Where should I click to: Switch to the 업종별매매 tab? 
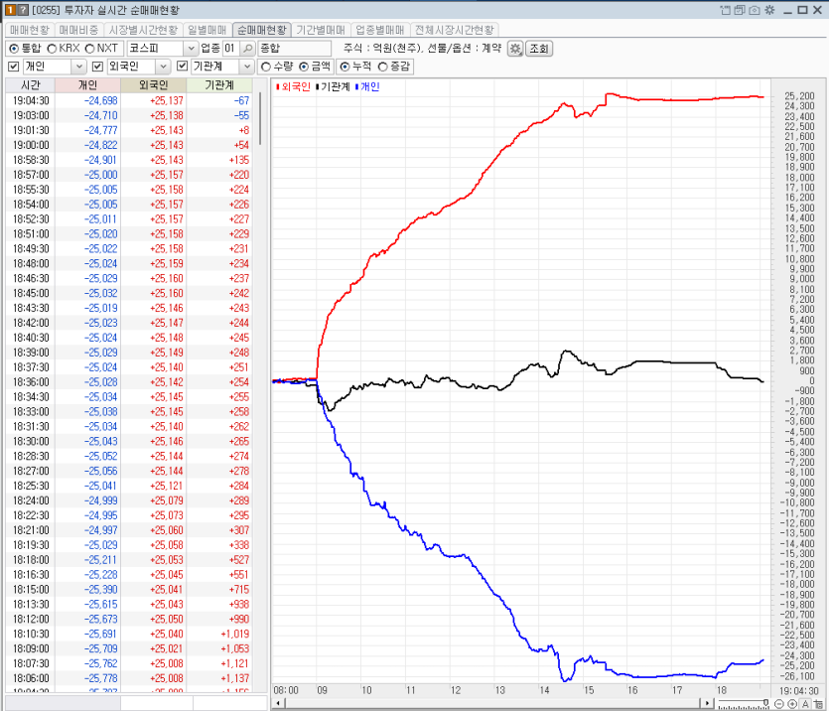click(x=379, y=30)
